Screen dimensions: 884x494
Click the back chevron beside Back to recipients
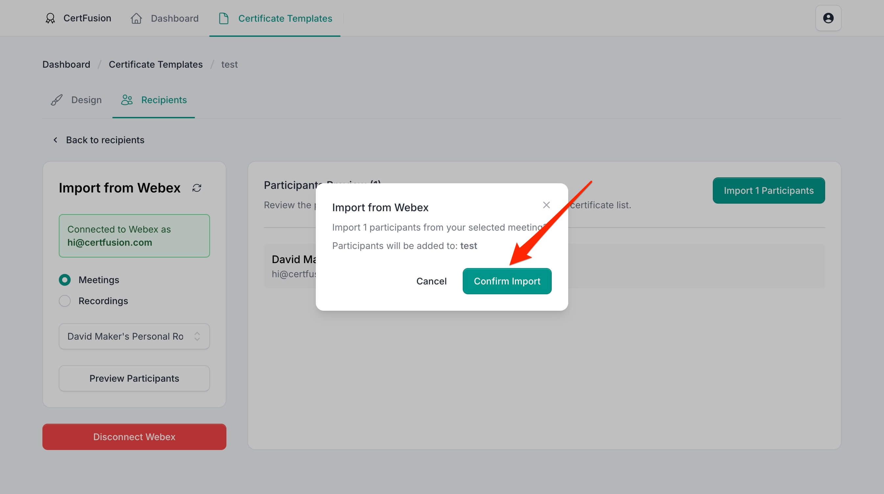[x=55, y=140]
